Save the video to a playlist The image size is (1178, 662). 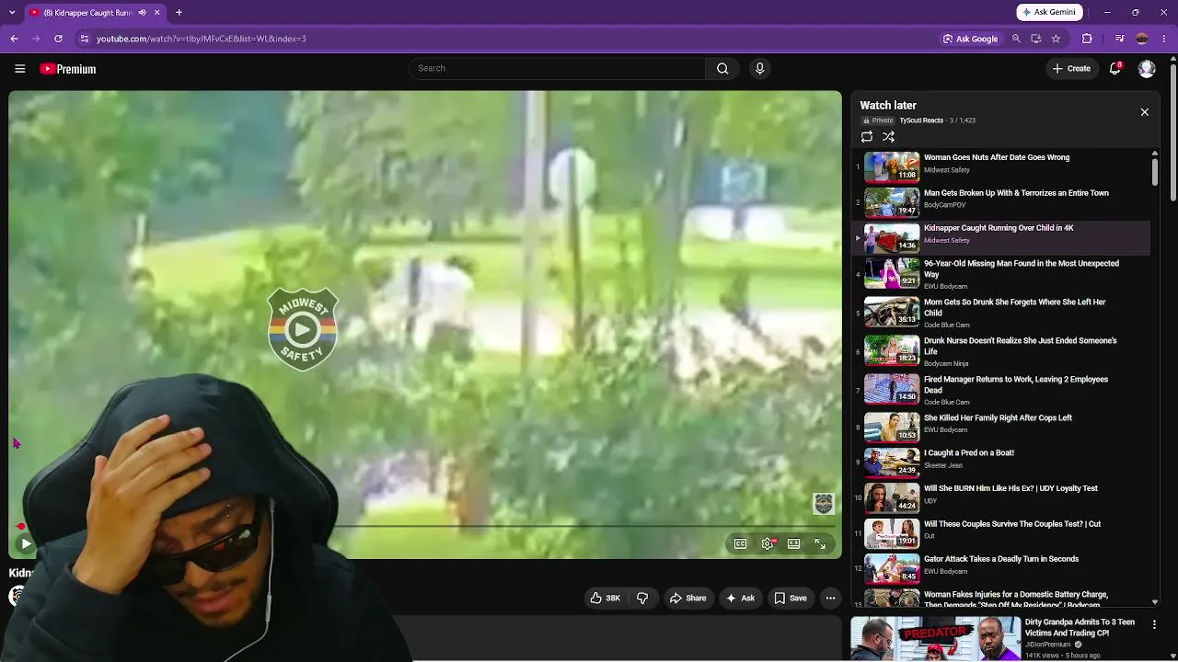(791, 598)
